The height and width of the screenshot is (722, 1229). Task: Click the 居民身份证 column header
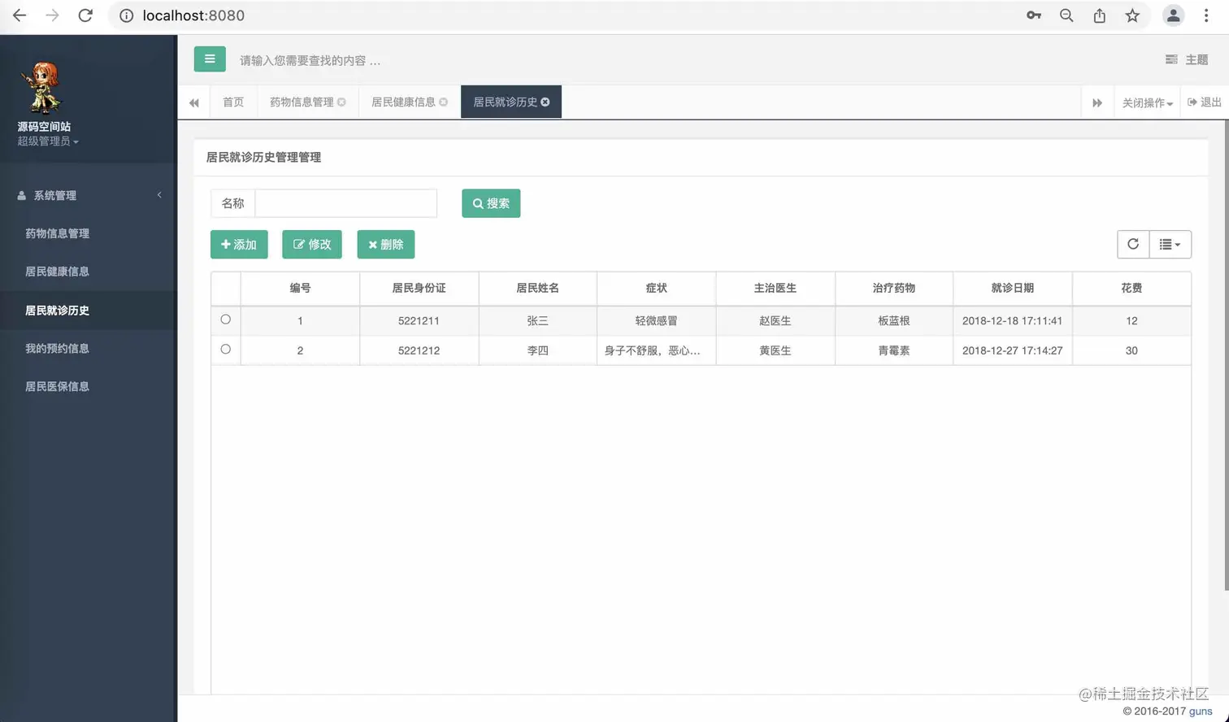click(x=419, y=288)
